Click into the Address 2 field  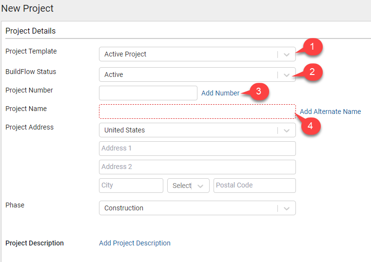[197, 167]
